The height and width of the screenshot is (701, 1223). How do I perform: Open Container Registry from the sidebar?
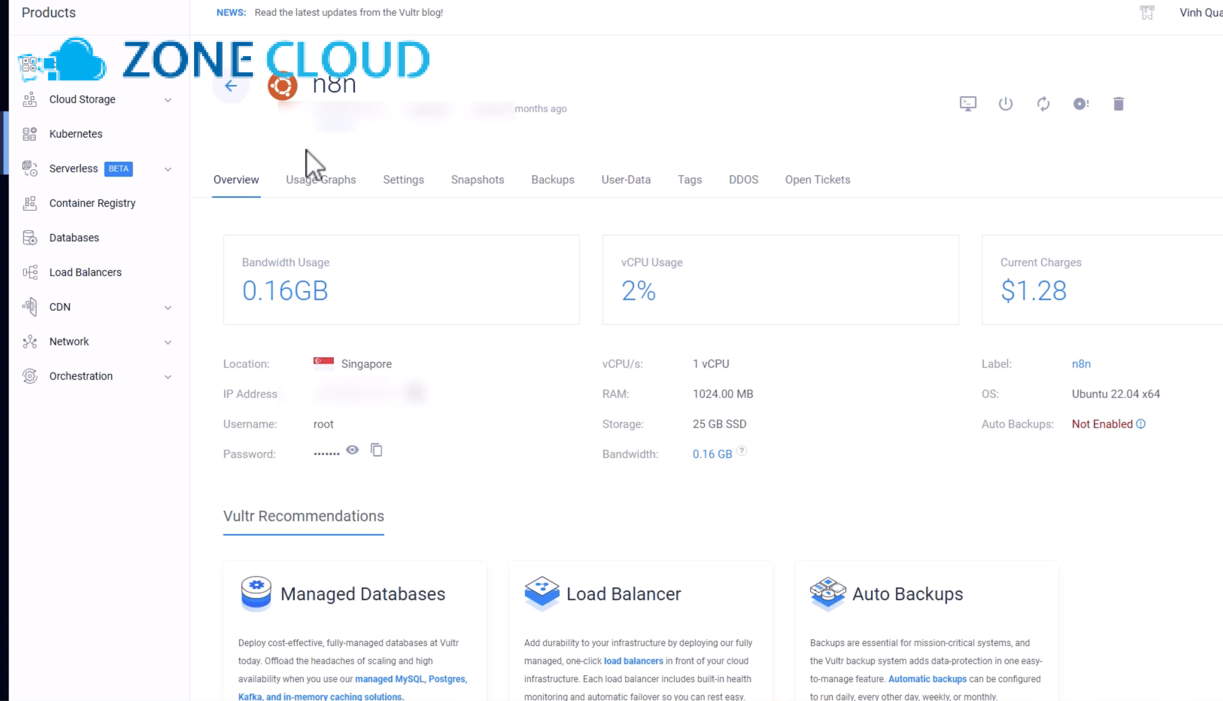92,203
